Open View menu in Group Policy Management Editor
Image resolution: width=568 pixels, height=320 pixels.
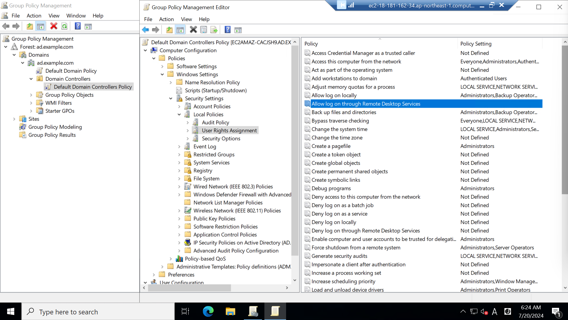tap(186, 19)
